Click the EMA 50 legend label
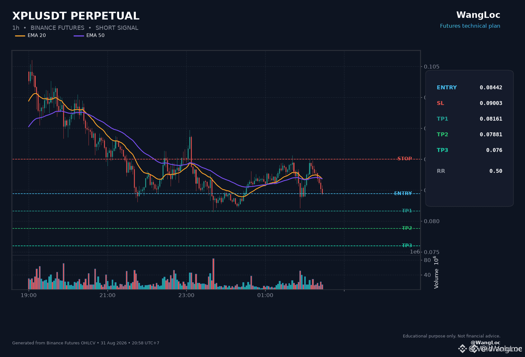The width and height of the screenshot is (525, 357). (x=95, y=35)
